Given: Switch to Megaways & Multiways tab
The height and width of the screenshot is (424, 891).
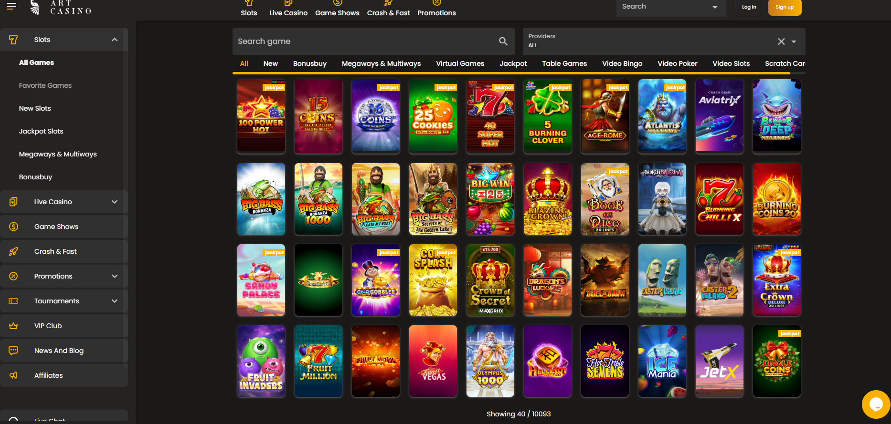Looking at the screenshot, I should 381,63.
